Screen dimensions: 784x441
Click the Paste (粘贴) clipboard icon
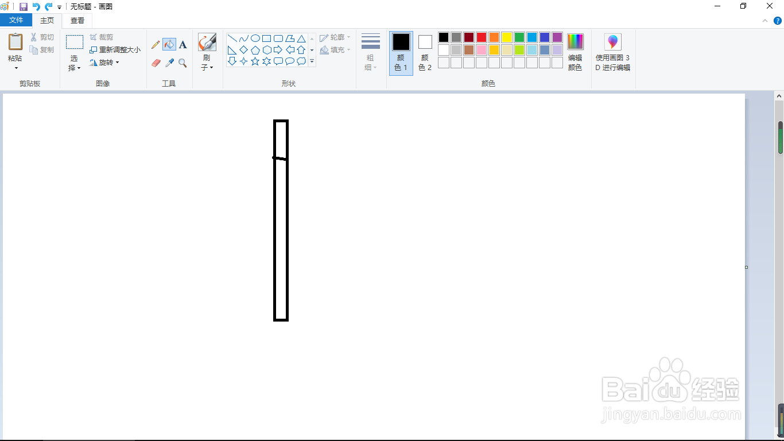pos(15,42)
